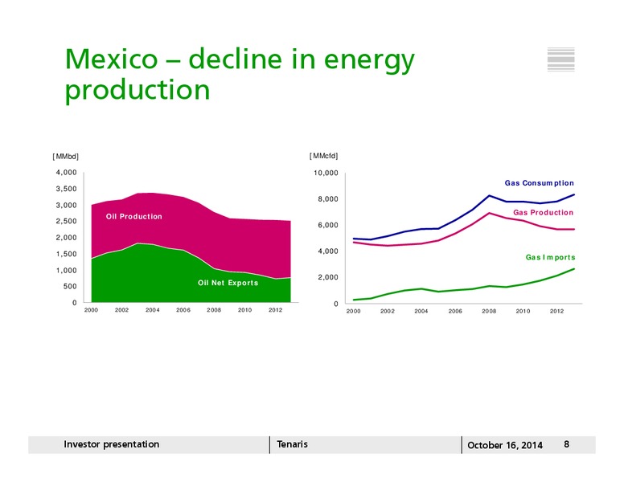
Task: Click the '2006' year label on the gas chart
Action: point(455,311)
